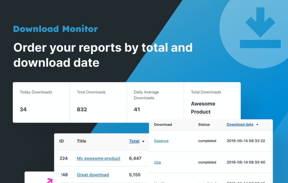Open the Essence download link

(x=161, y=141)
